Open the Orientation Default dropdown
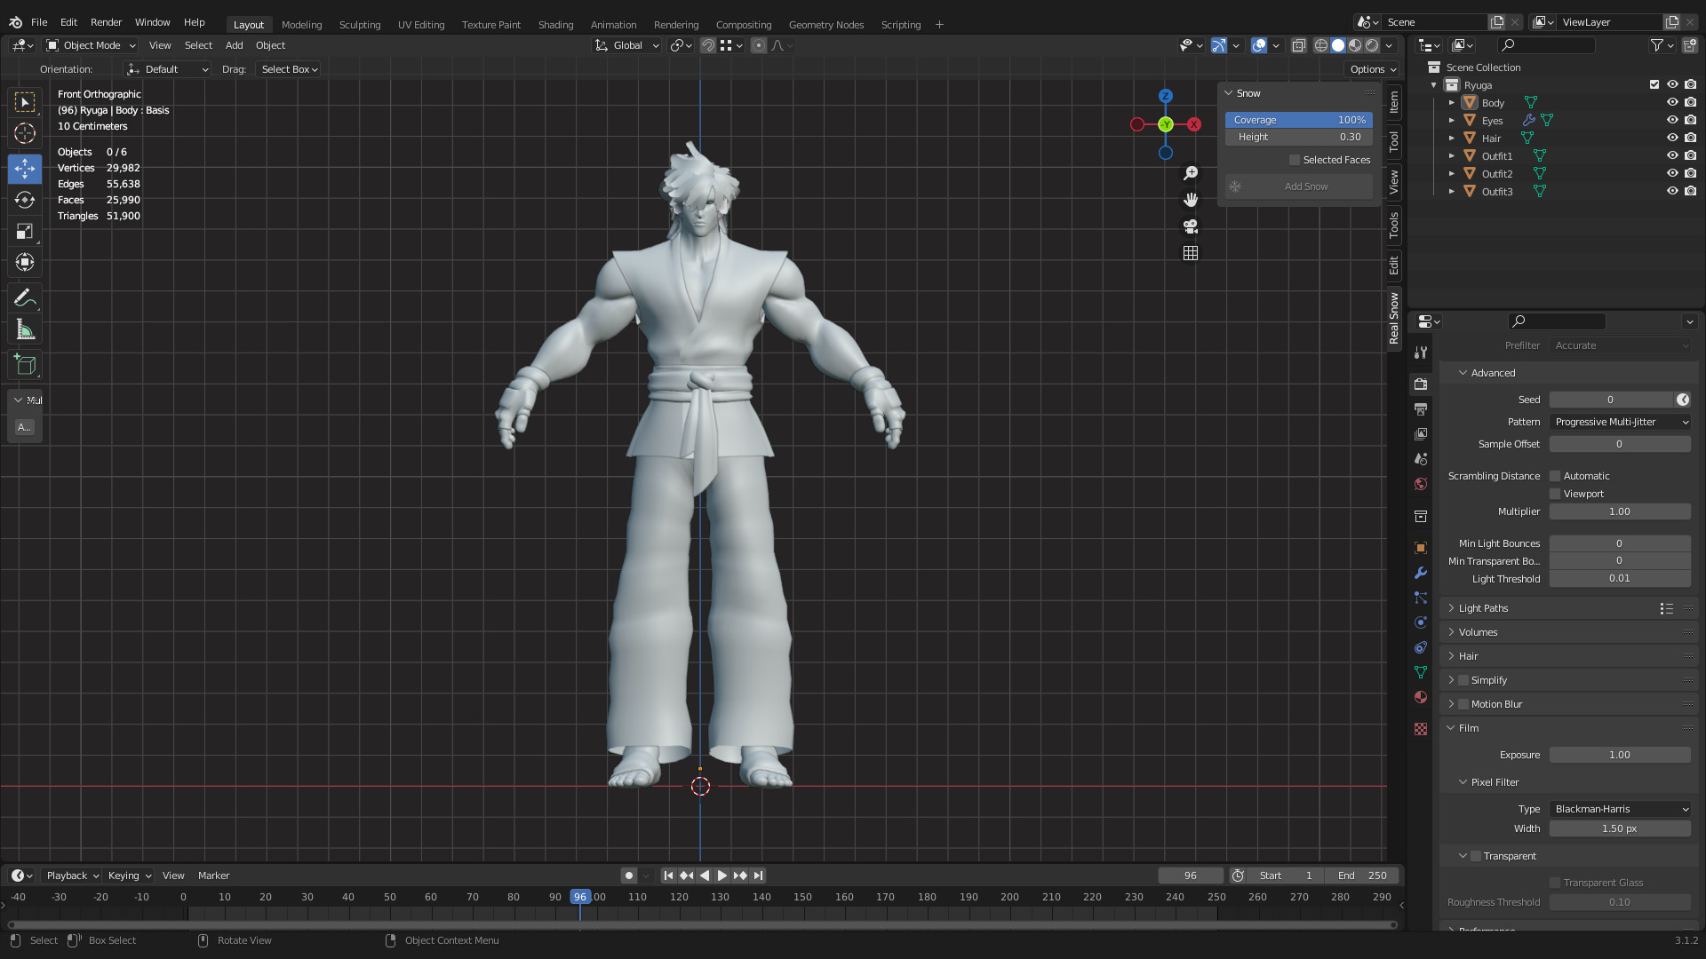 click(167, 69)
